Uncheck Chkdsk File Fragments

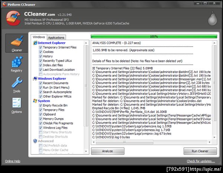click(41, 123)
